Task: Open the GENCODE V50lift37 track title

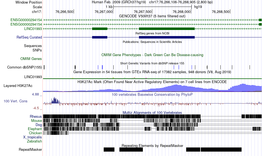Action: 152,16
